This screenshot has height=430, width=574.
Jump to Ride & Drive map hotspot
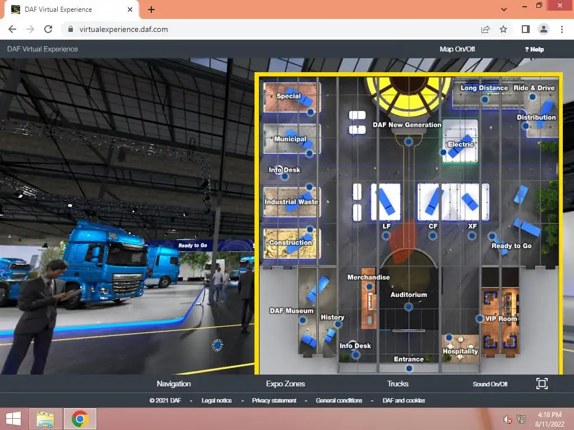pos(533,97)
